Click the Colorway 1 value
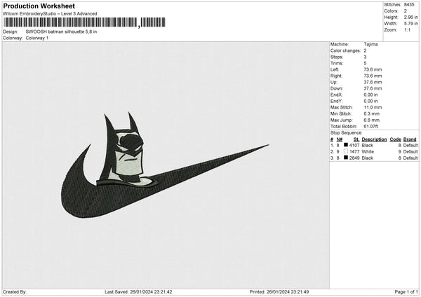The width and height of the screenshot is (421, 297). pyautogui.click(x=37, y=38)
